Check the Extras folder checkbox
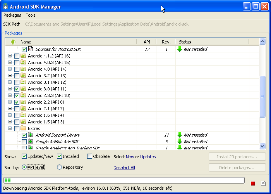 click(x=17, y=128)
